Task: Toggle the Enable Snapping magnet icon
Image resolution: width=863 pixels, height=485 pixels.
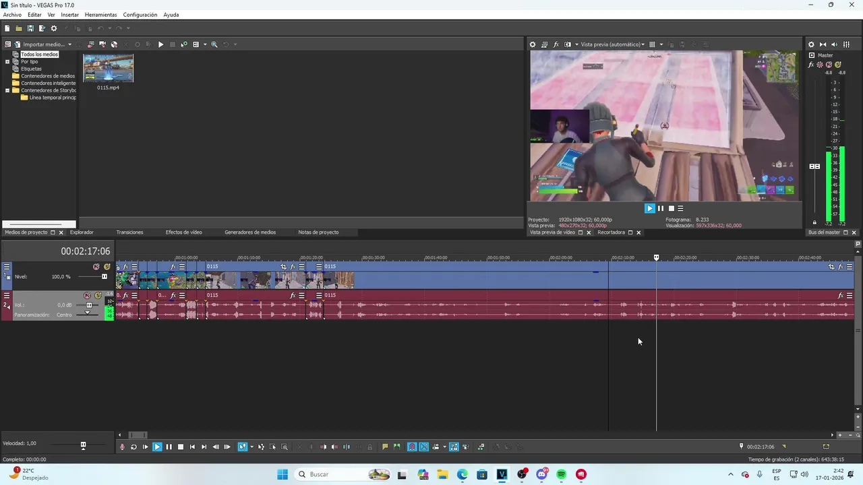Action: click(x=412, y=447)
